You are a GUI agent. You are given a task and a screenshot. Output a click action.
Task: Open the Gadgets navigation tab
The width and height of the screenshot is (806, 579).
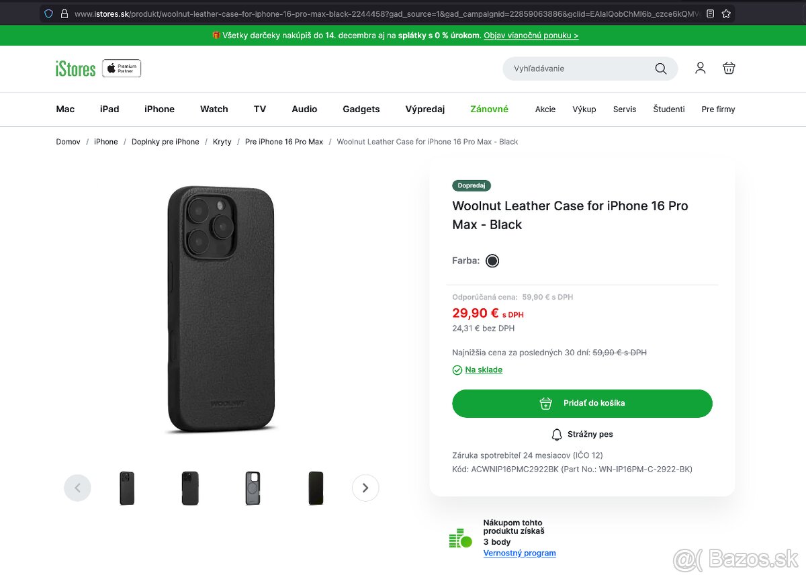(361, 109)
